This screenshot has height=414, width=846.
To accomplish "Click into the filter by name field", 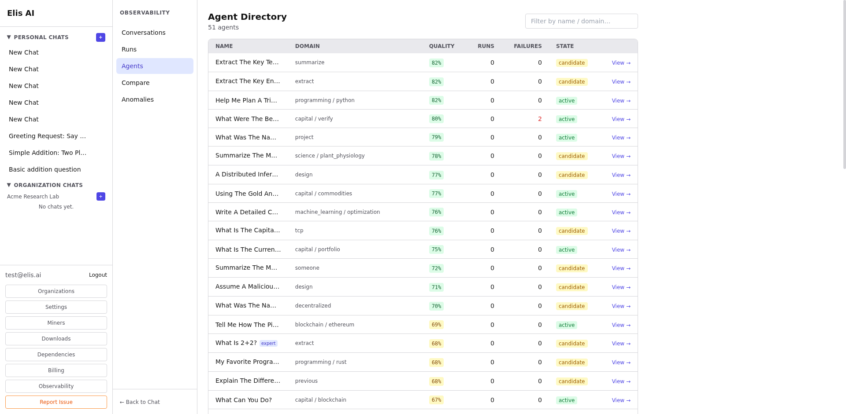I will click(581, 21).
